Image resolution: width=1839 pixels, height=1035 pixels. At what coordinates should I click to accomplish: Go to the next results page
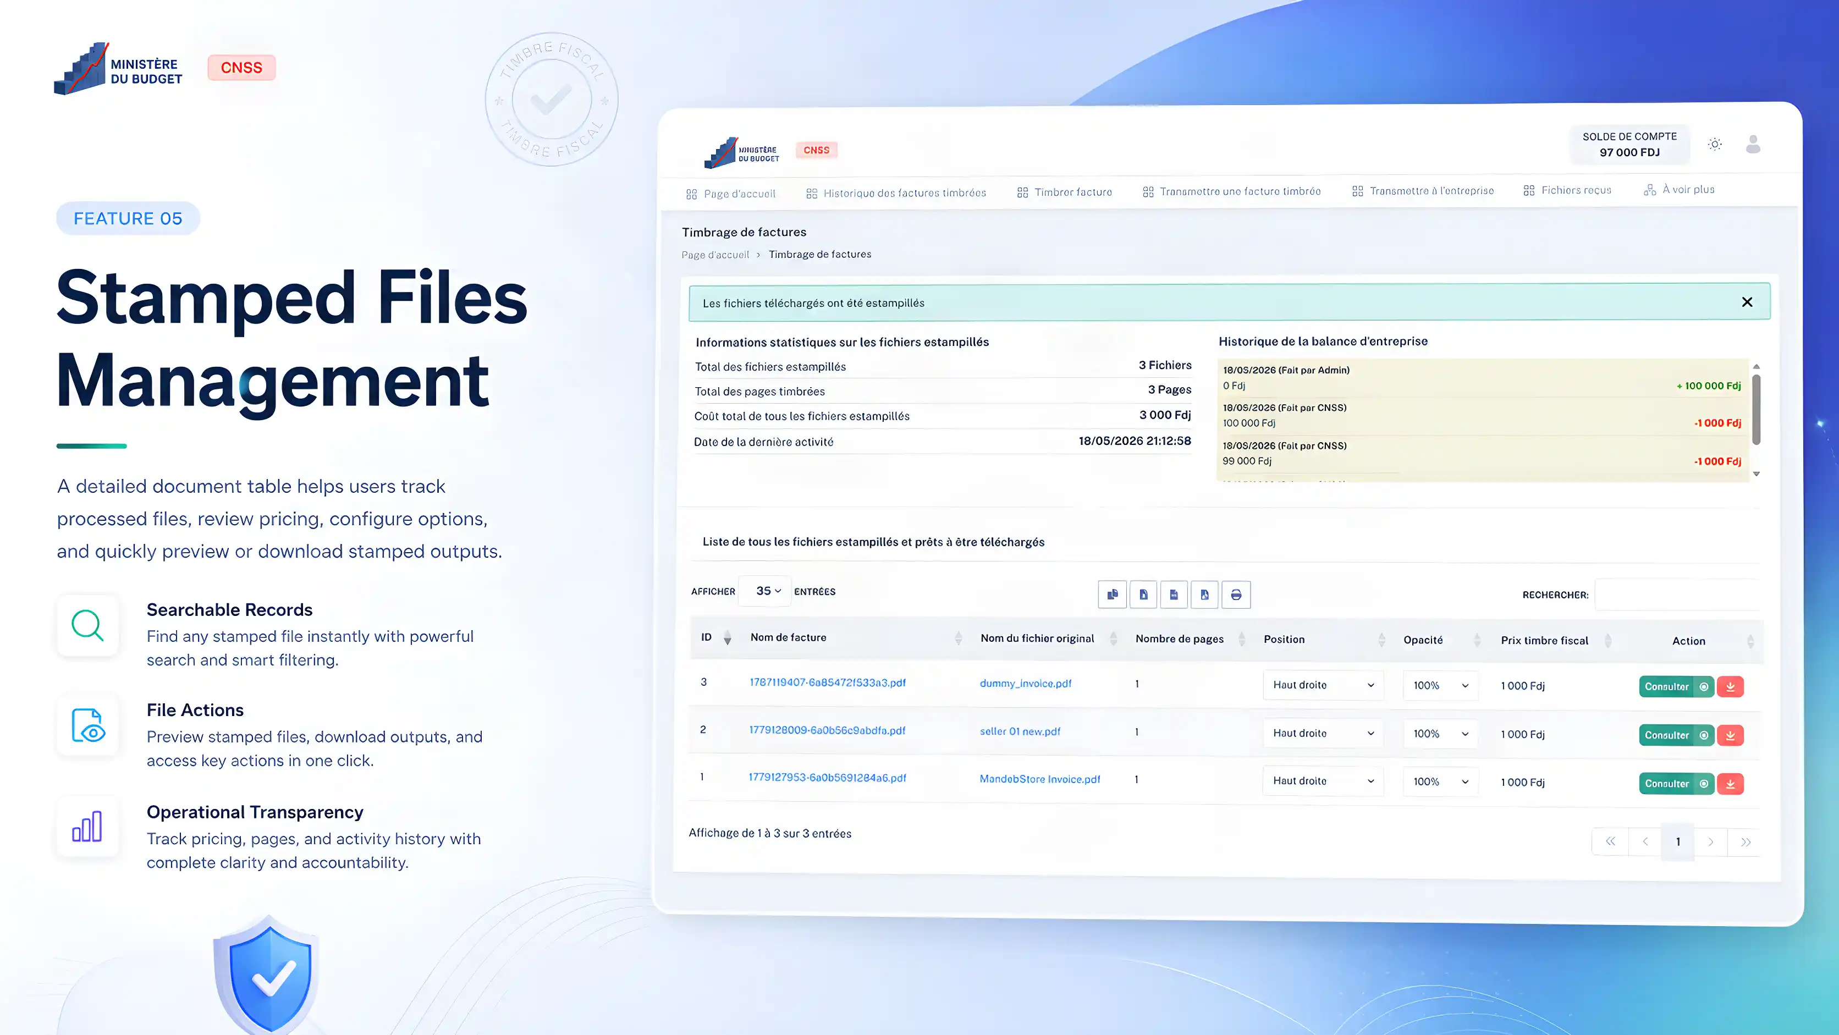[x=1710, y=843]
